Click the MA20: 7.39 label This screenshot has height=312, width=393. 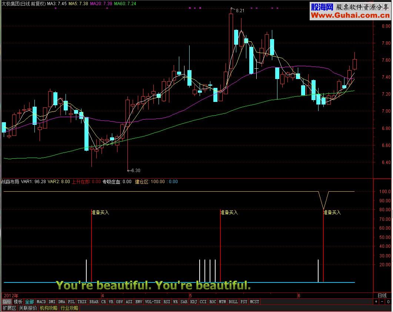point(101,3)
